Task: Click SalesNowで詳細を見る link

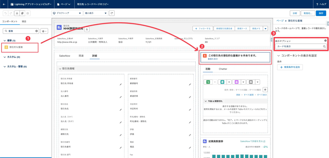Action: click(x=253, y=141)
